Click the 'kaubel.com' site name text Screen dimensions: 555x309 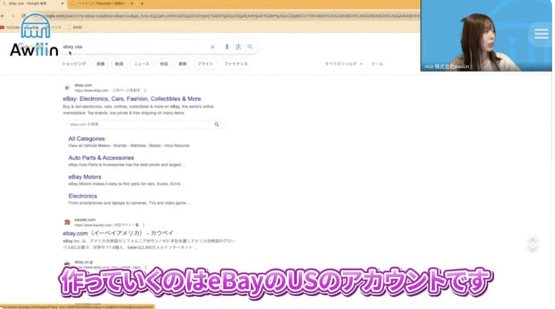click(x=85, y=219)
